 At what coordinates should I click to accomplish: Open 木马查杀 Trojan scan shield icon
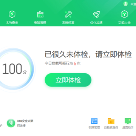[12, 14]
